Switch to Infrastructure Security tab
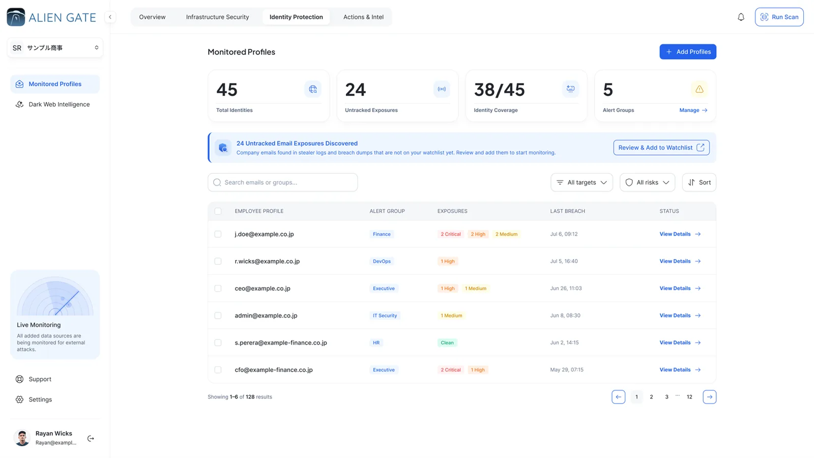 [217, 17]
